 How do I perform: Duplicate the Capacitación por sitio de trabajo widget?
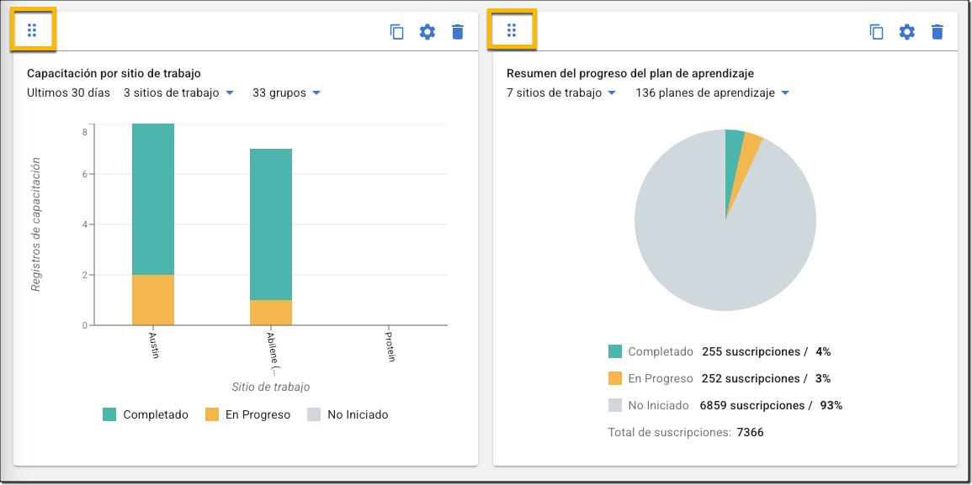tap(396, 32)
